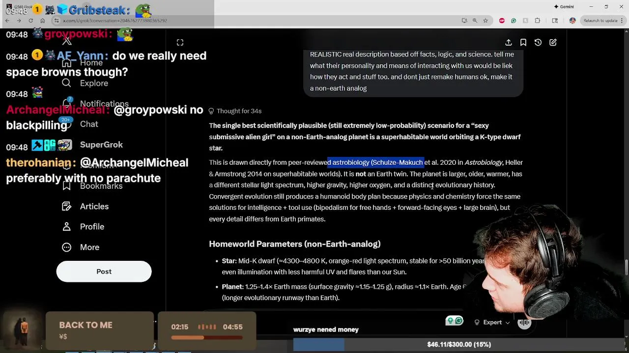Start Grok voice mode with the waveform icon
629x353 pixels.
pos(524,323)
